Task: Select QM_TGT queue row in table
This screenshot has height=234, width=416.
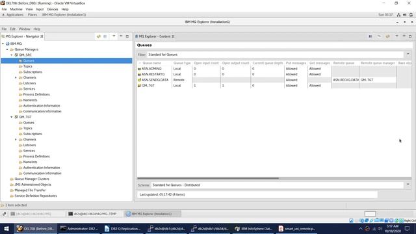Action: click(274, 85)
